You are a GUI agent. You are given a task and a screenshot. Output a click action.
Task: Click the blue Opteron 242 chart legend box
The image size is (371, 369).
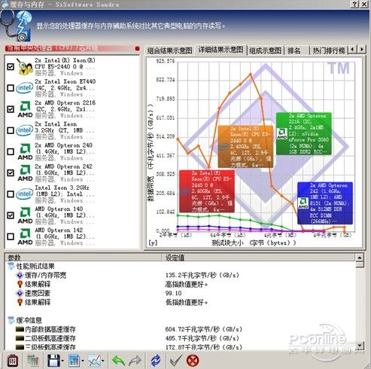325,203
